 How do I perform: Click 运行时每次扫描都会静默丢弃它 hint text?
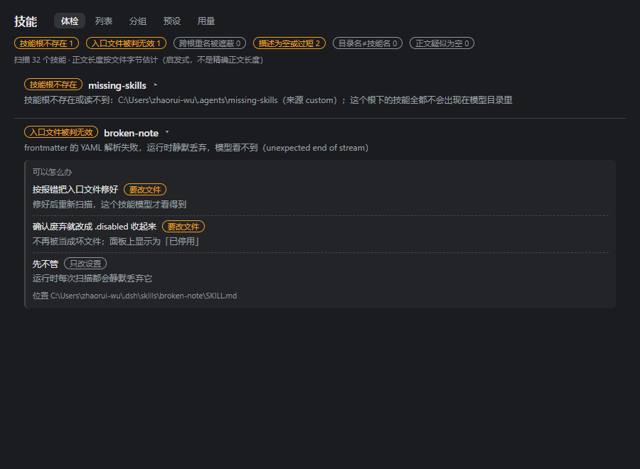pyautogui.click(x=92, y=279)
